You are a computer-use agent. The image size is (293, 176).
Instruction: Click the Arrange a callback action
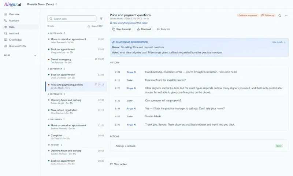pyautogui.click(x=126, y=146)
